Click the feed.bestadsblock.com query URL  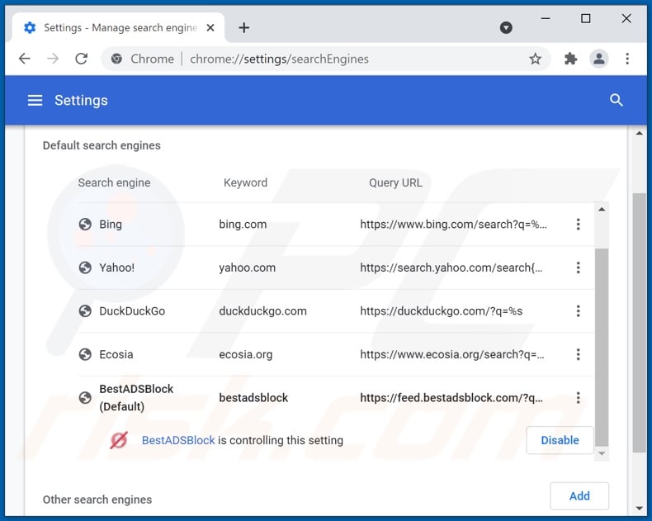pos(451,398)
